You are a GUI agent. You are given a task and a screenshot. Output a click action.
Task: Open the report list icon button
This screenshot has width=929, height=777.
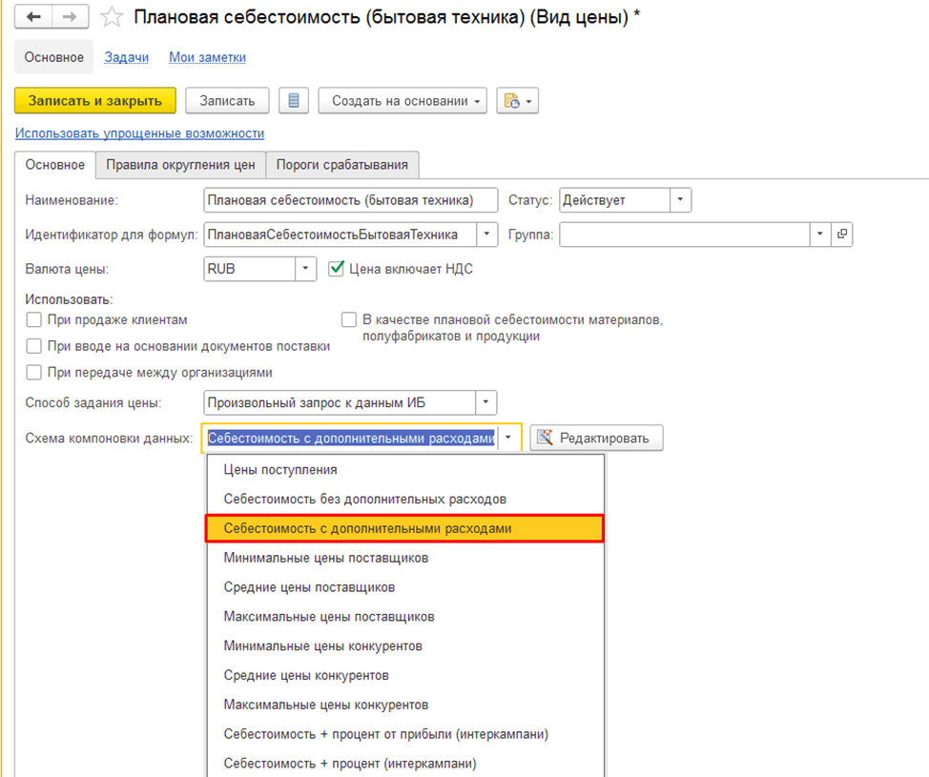coord(294,101)
